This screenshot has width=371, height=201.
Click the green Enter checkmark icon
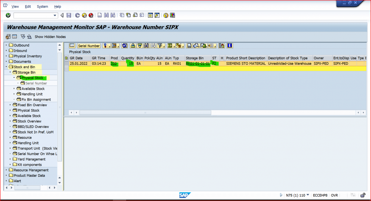pos(8,15)
